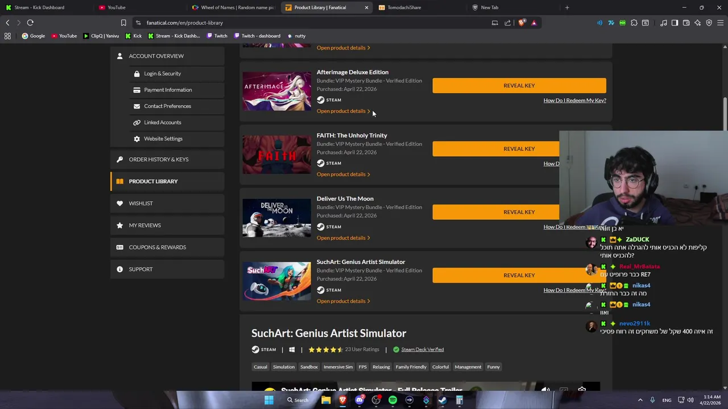This screenshot has width=728, height=409.
Task: Click the share page icon
Action: tap(507, 23)
